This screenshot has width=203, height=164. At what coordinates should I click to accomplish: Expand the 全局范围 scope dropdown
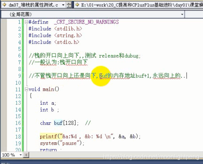[x=182, y=14]
